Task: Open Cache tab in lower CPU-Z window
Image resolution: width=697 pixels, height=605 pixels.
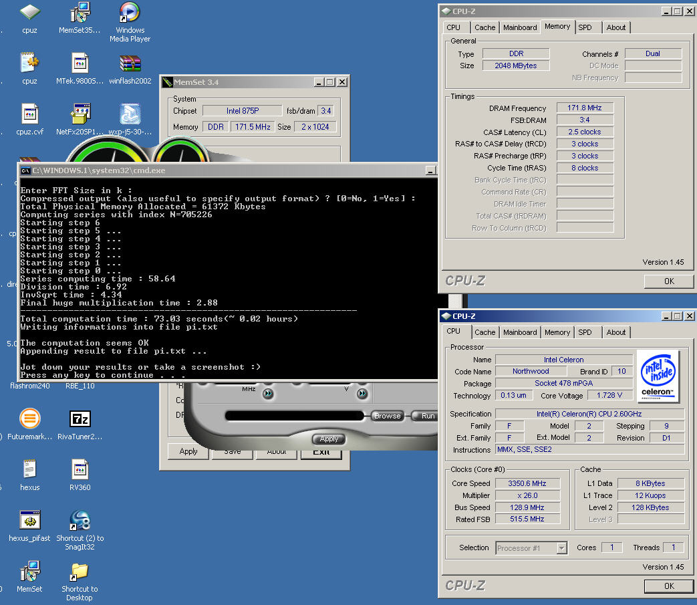Action: point(485,332)
